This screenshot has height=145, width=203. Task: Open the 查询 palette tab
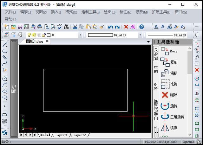pyautogui.click(x=156, y=69)
